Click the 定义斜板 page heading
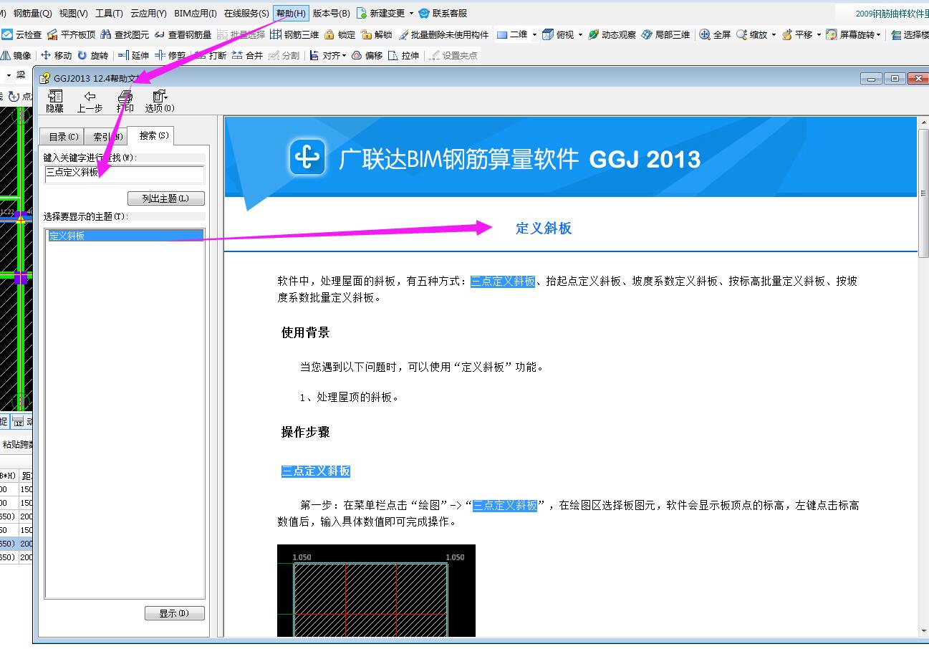This screenshot has height=649, width=929. 544,229
